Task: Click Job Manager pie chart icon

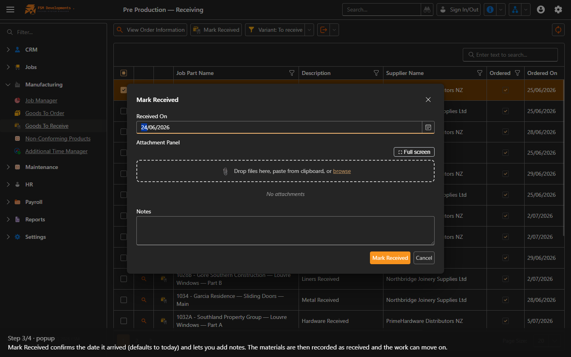Action: tap(17, 100)
